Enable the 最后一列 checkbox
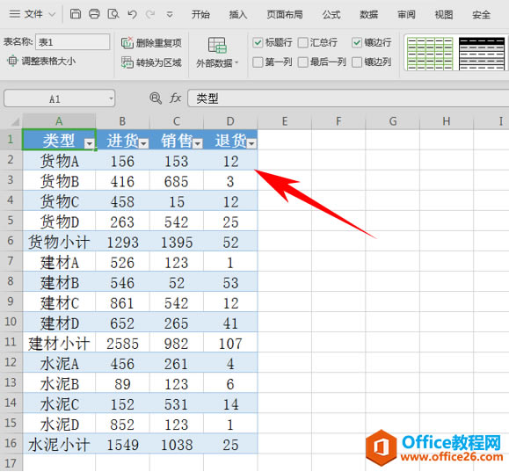 [x=302, y=62]
